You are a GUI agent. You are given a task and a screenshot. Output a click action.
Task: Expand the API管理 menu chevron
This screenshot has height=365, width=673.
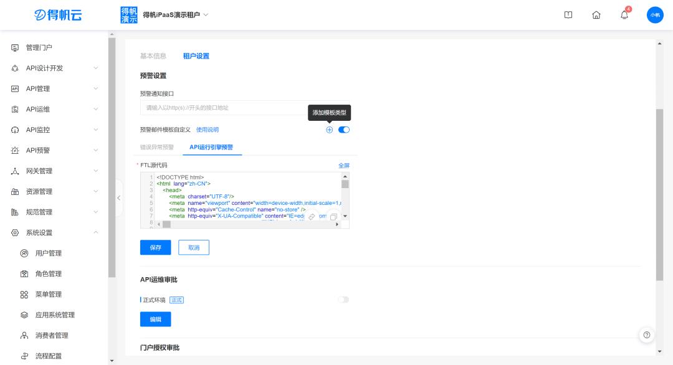click(96, 89)
